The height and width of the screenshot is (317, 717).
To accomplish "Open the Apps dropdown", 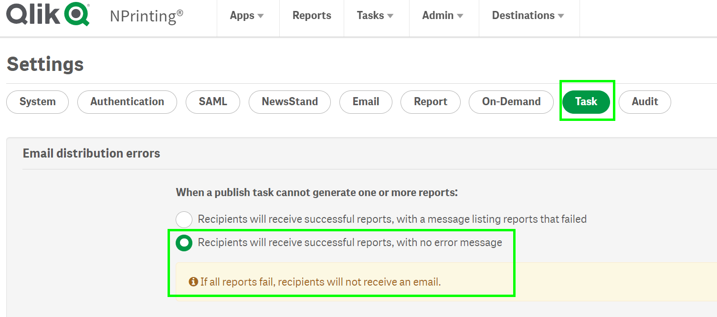I will [247, 15].
